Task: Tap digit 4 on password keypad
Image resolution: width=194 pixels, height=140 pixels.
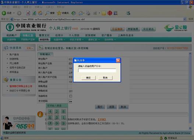Action: [50, 111]
